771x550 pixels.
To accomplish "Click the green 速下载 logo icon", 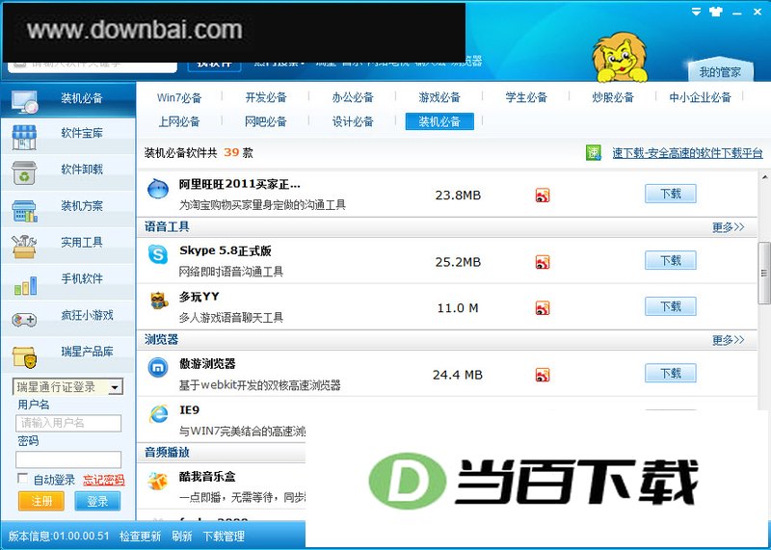I will pyautogui.click(x=594, y=153).
